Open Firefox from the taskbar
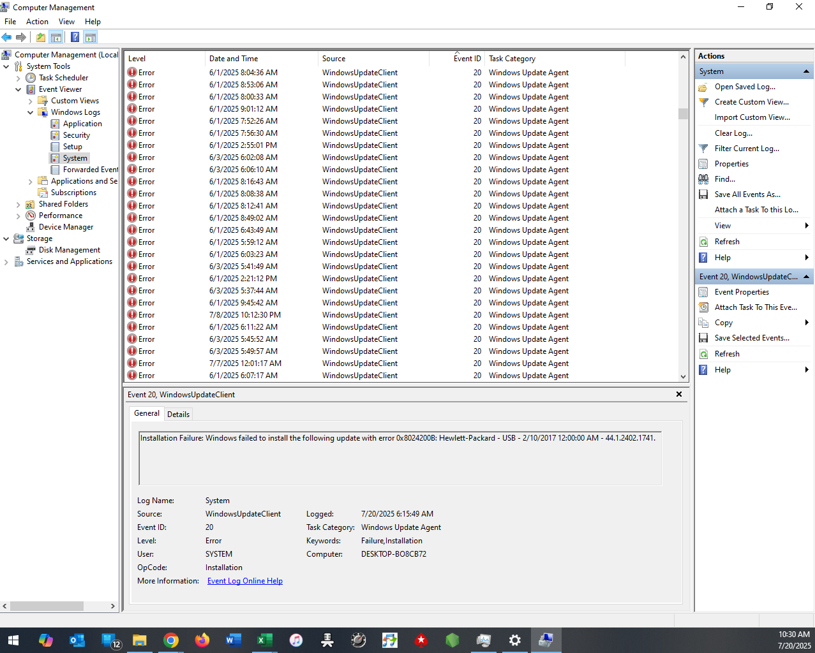 tap(202, 640)
